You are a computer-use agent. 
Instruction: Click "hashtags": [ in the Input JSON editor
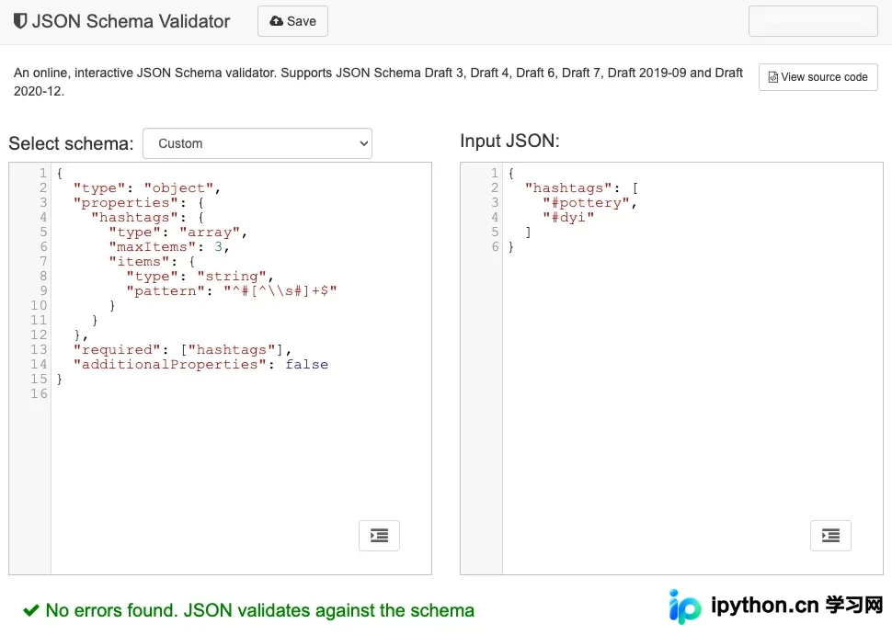point(581,188)
